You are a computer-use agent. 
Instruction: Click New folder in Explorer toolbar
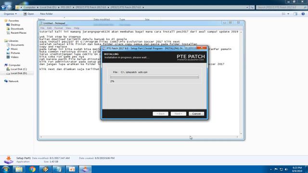(46, 14)
